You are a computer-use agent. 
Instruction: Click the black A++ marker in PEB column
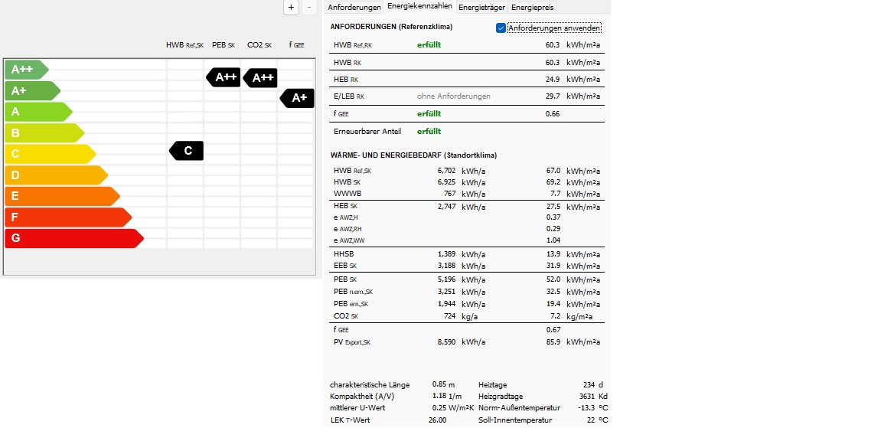[224, 77]
